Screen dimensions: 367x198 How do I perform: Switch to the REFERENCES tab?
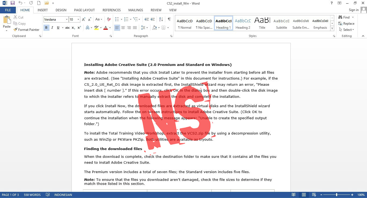[111, 10]
